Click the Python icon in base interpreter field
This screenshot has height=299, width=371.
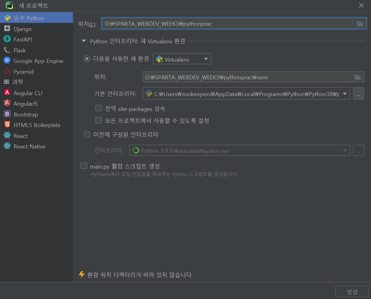point(149,94)
